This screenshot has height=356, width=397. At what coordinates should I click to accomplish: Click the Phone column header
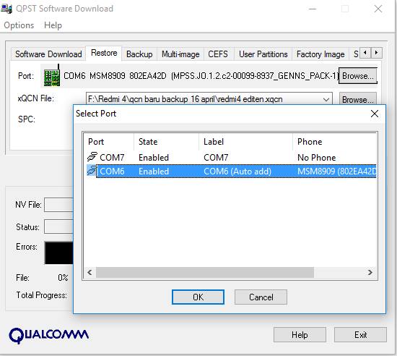[335, 142]
